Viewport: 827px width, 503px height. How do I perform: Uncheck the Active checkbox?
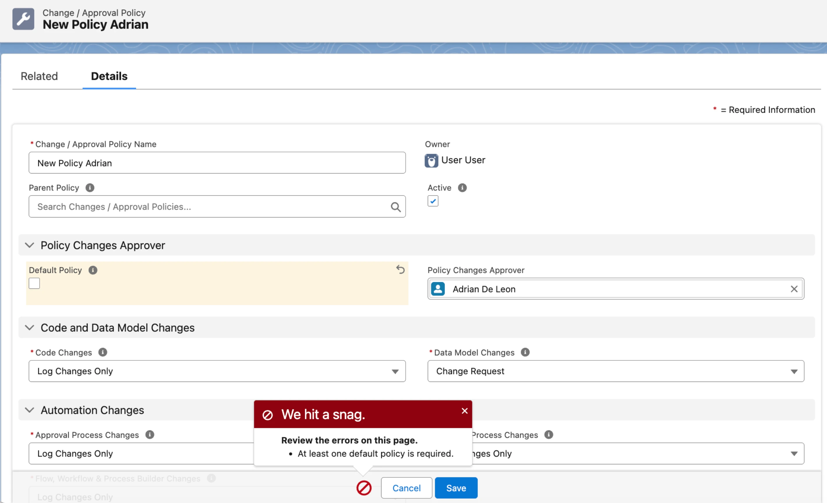click(x=433, y=201)
